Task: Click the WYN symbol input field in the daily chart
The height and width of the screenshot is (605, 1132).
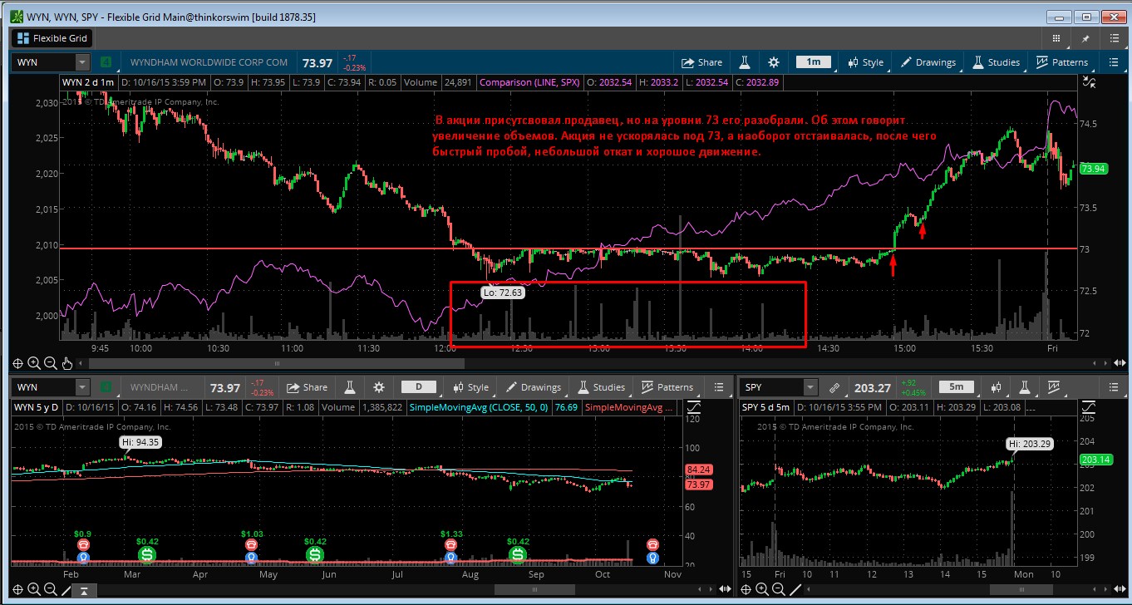Action: tap(44, 387)
